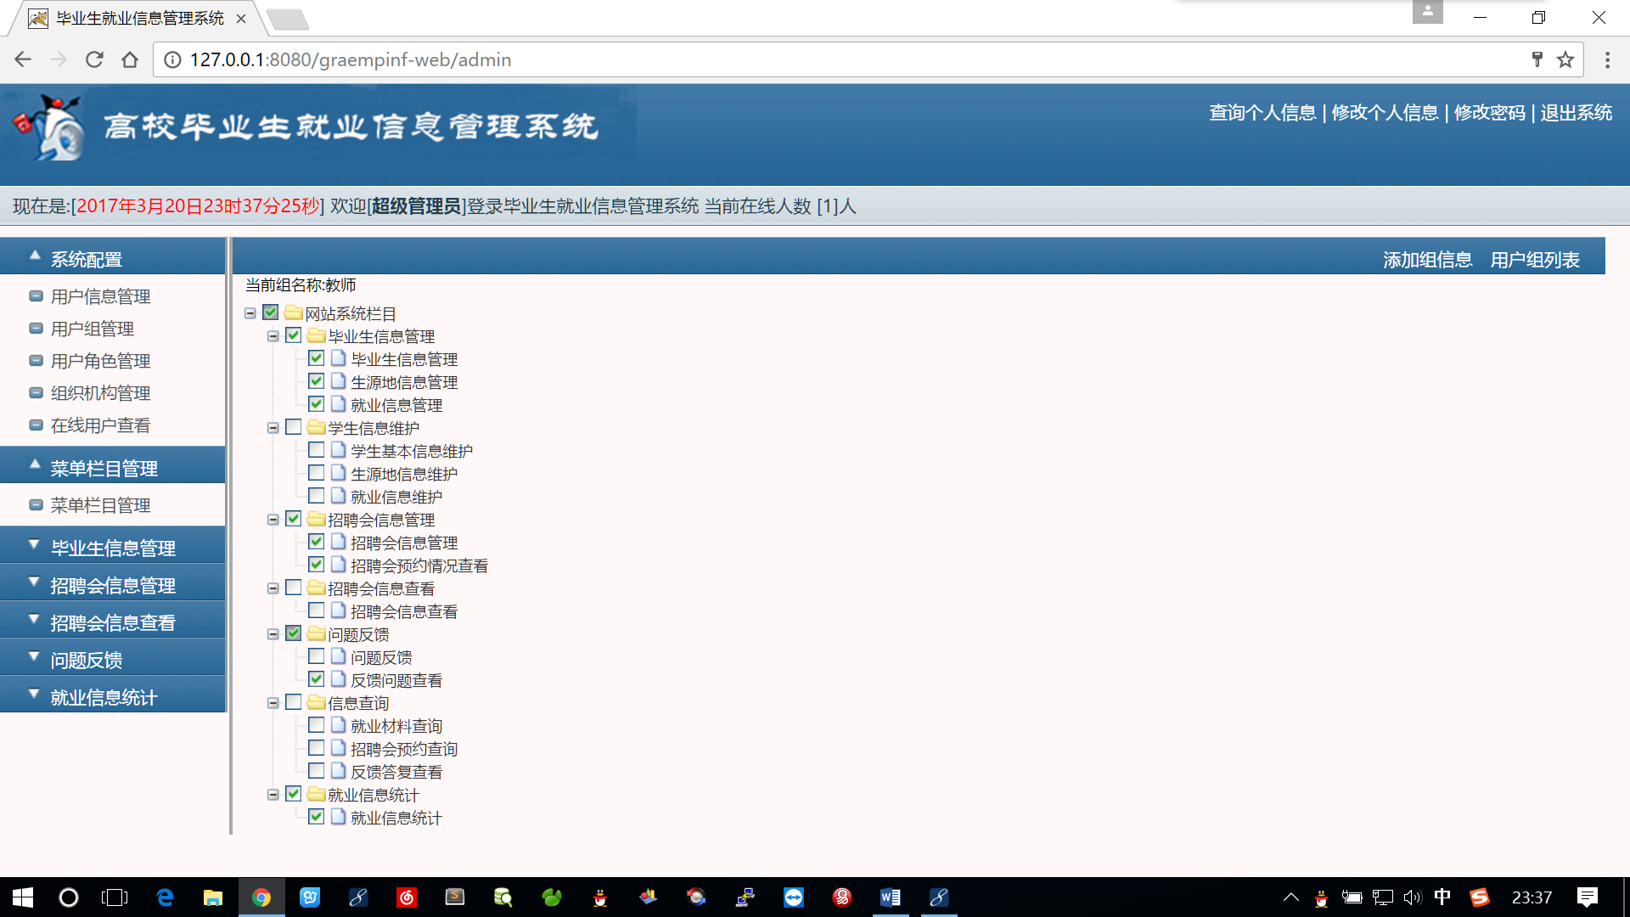Click the browser reload icon

coord(94,59)
